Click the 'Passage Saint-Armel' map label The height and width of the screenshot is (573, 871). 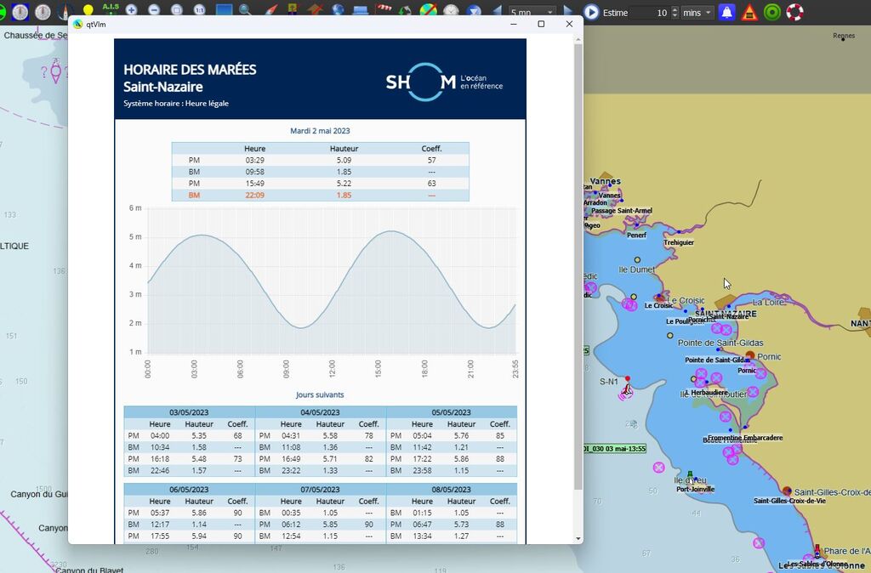tap(622, 211)
